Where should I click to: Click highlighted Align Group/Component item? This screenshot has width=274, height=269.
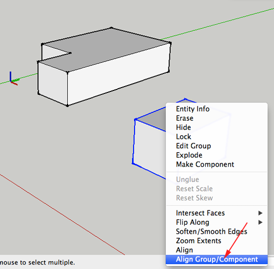click(217, 260)
